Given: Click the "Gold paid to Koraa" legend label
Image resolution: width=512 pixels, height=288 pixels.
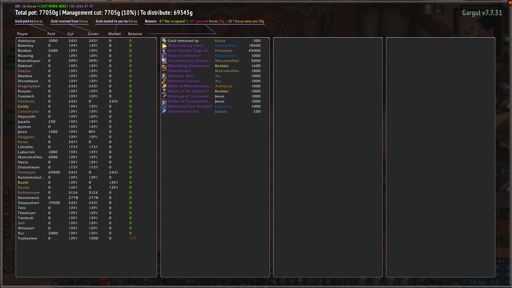Looking at the screenshot, I should coord(29,21).
